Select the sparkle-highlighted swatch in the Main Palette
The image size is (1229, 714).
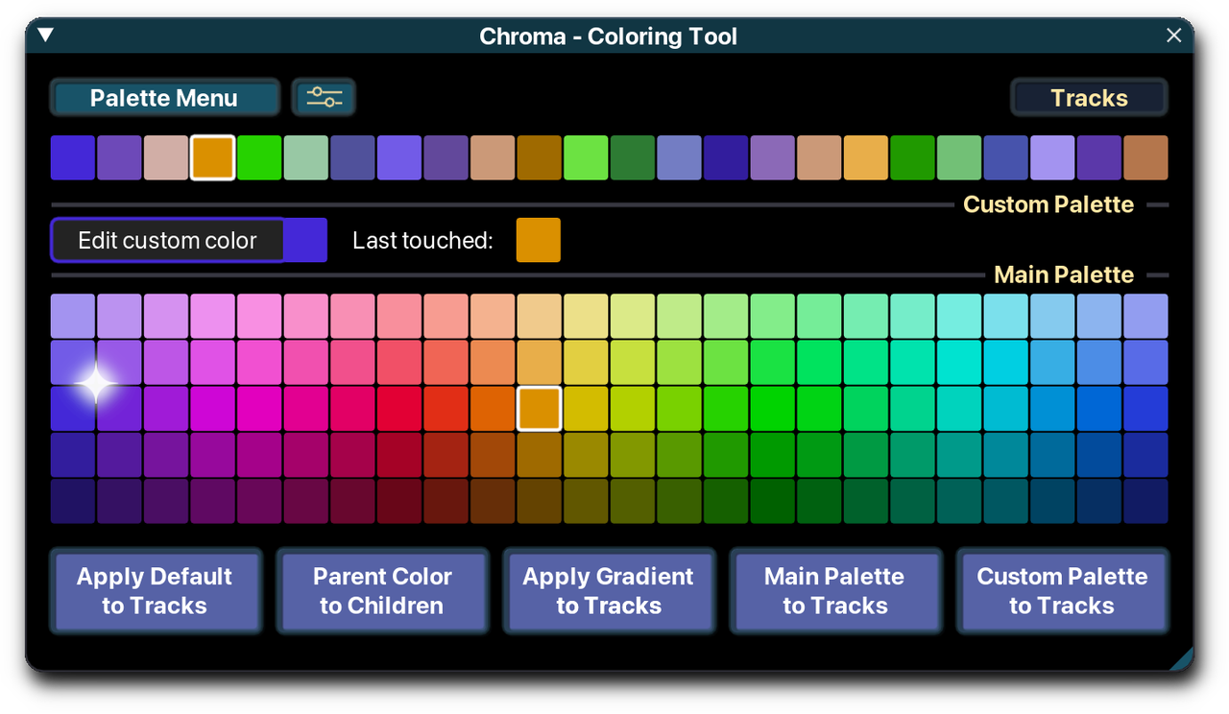pos(95,384)
